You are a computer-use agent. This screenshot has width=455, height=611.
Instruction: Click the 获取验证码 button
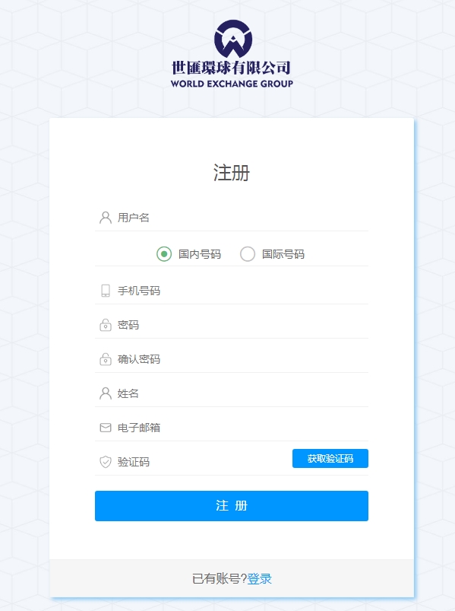330,458
